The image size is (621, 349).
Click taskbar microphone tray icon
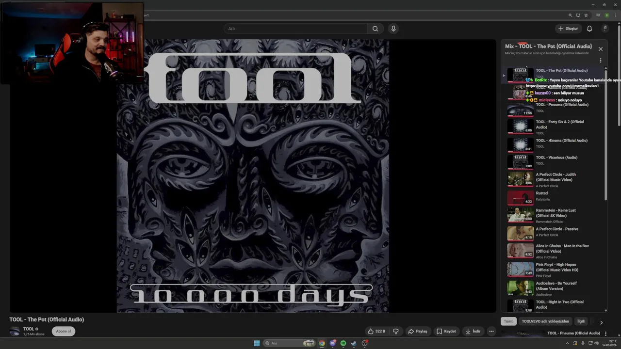583,343
